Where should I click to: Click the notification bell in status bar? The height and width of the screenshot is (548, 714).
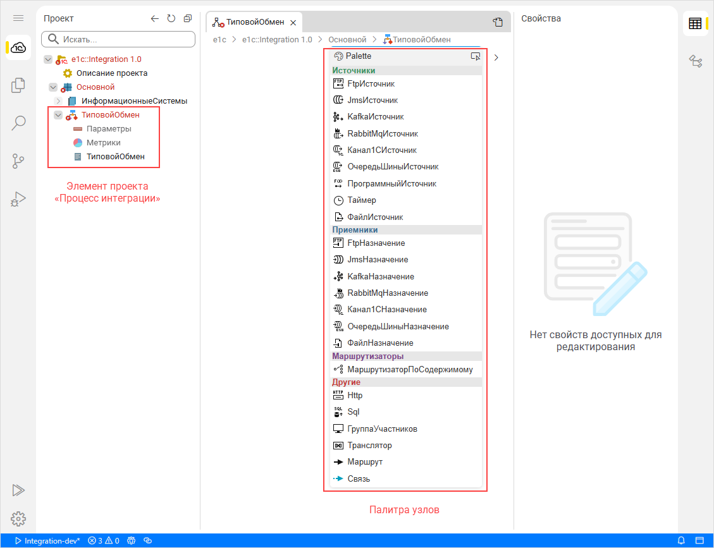point(682,541)
